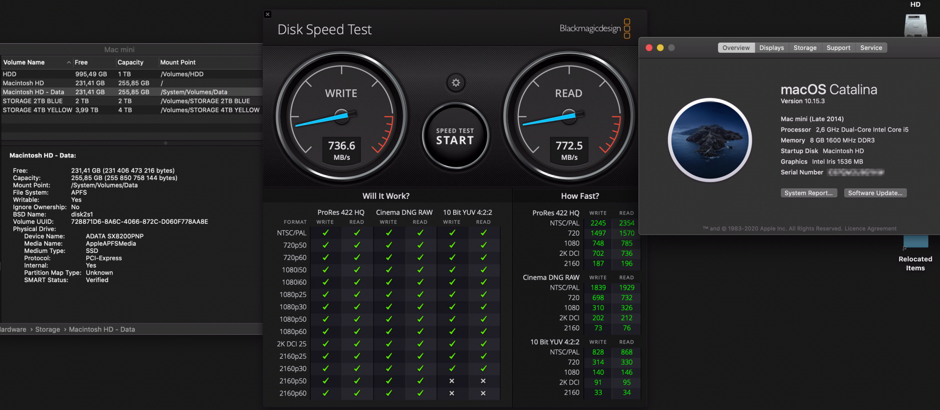Open the Licence Agreement link
Viewport: 940px width, 410px height.
click(870, 229)
